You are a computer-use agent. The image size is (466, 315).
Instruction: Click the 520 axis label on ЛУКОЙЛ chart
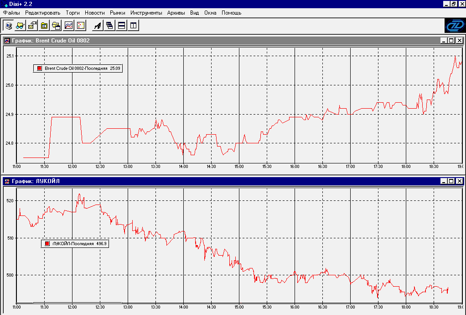pos(10,201)
